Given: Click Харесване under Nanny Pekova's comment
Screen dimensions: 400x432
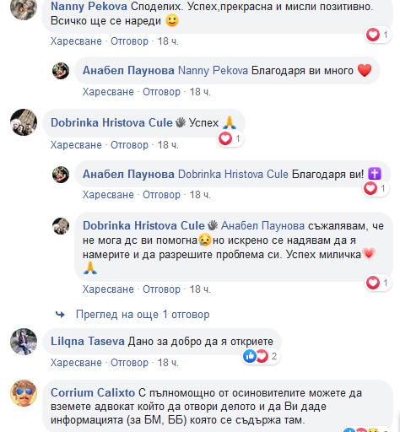Looking at the screenshot, I should (76, 41).
